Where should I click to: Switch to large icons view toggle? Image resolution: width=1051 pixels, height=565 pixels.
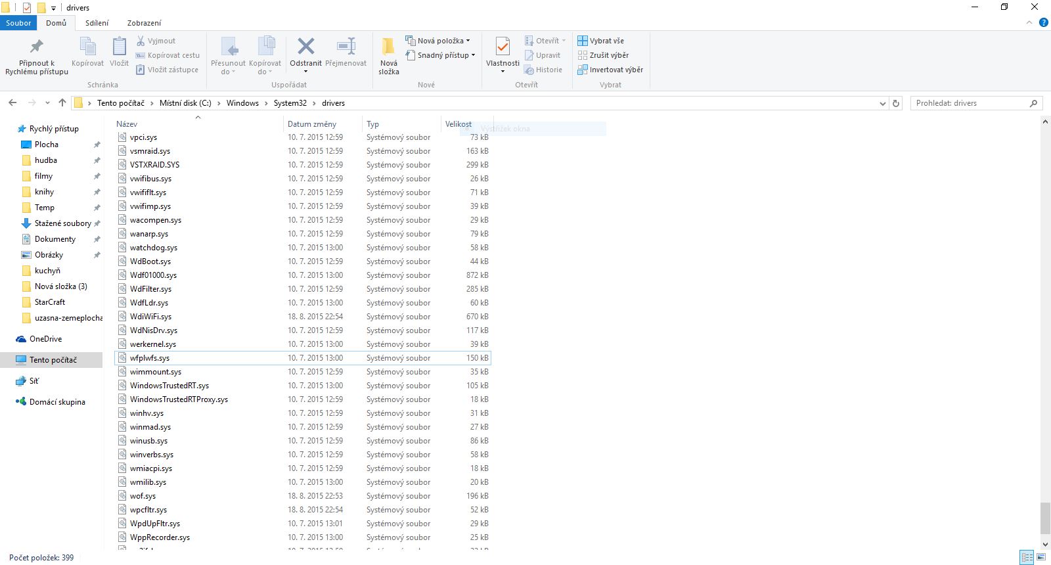click(x=1041, y=557)
